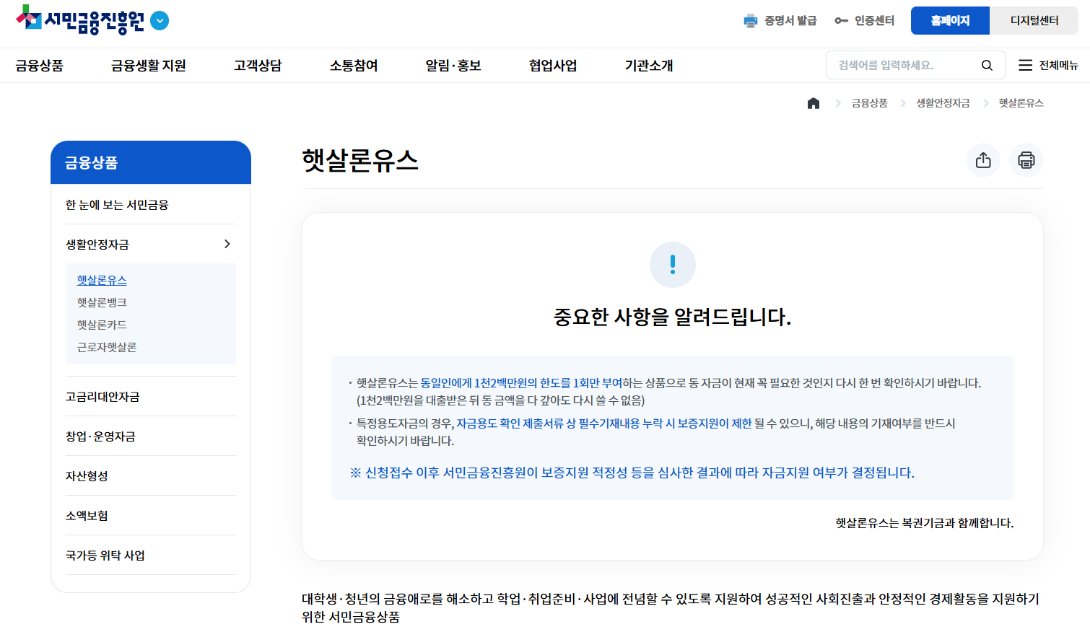
Task: Select 햇살론유스 in sidebar submenu
Action: point(102,280)
